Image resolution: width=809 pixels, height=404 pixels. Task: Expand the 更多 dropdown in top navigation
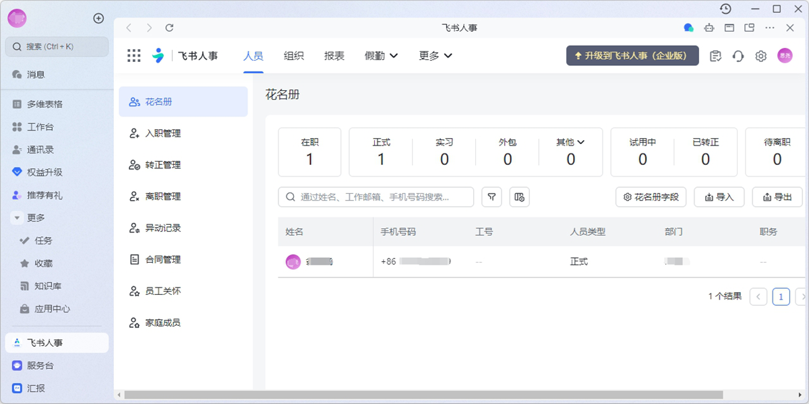(436, 56)
